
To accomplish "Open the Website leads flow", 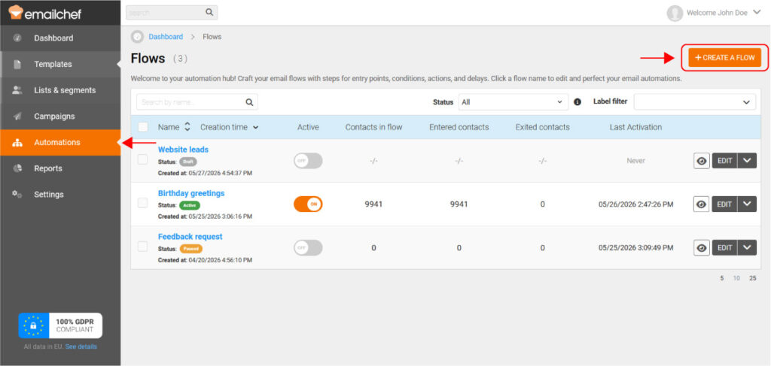I will coord(183,150).
